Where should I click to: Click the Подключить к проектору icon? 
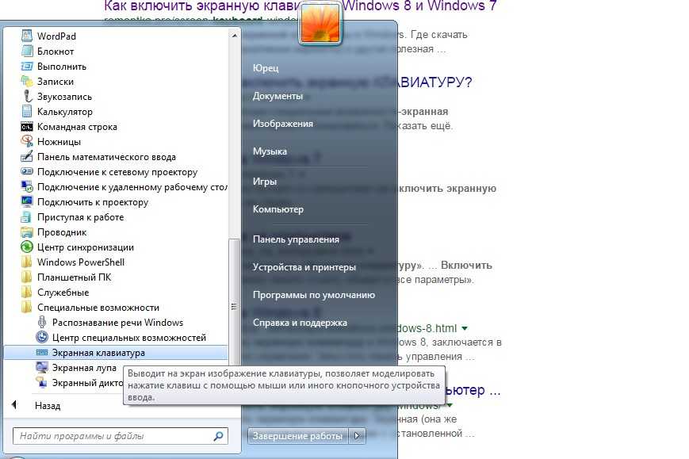coord(27,201)
